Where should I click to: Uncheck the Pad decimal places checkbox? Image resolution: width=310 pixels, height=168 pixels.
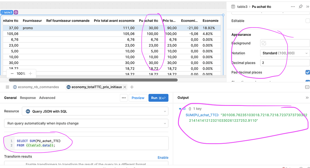coord(308,72)
